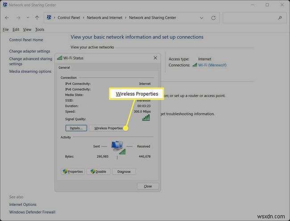Click the Control Panel icon in address bar
This screenshot has width=290, height=221.
click(49, 18)
